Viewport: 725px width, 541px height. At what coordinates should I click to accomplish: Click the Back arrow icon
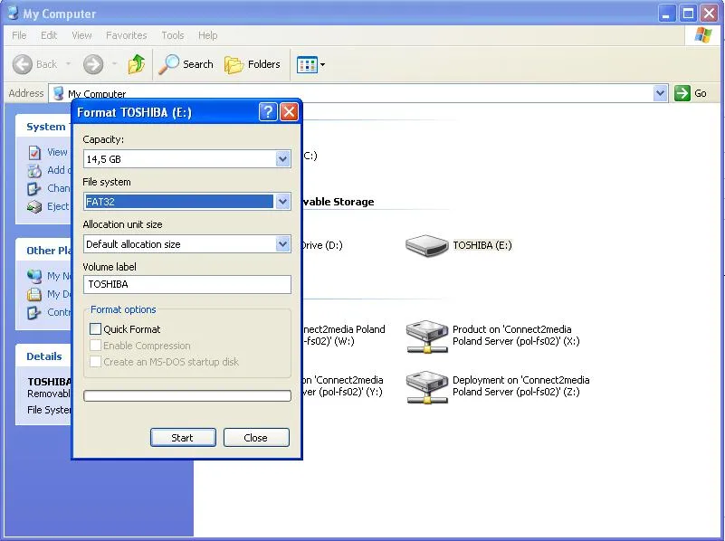[23, 64]
